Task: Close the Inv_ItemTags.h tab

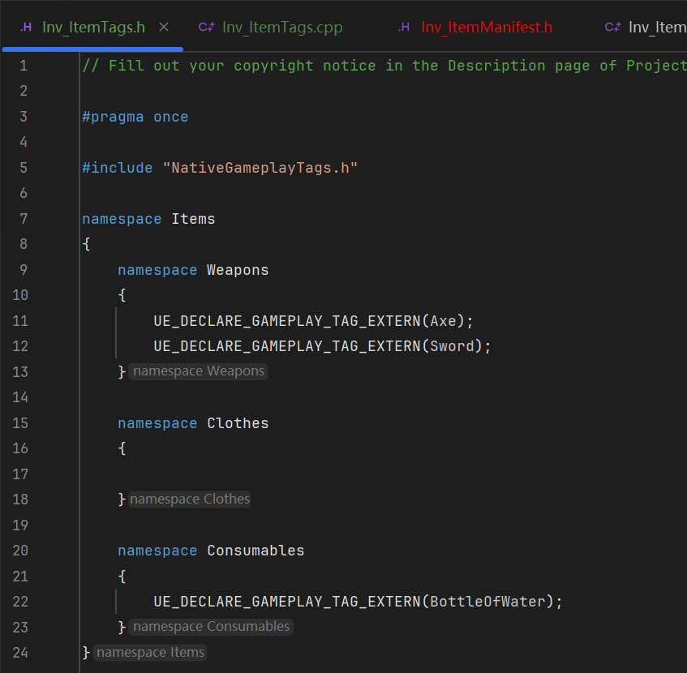Action: (x=164, y=27)
